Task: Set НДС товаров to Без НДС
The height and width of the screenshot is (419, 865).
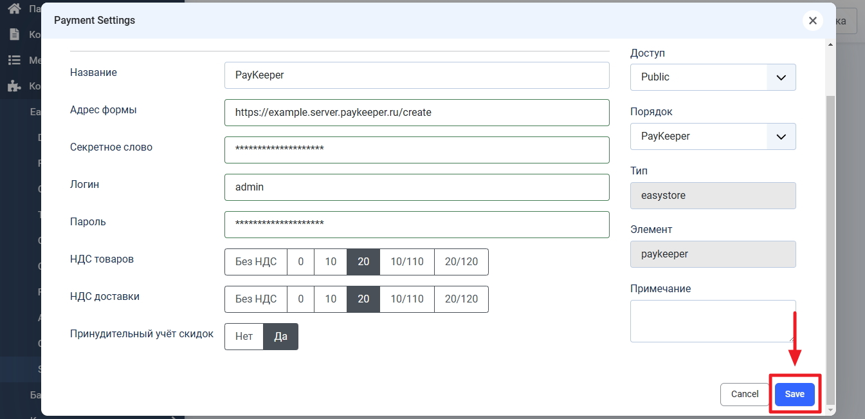Action: point(256,262)
